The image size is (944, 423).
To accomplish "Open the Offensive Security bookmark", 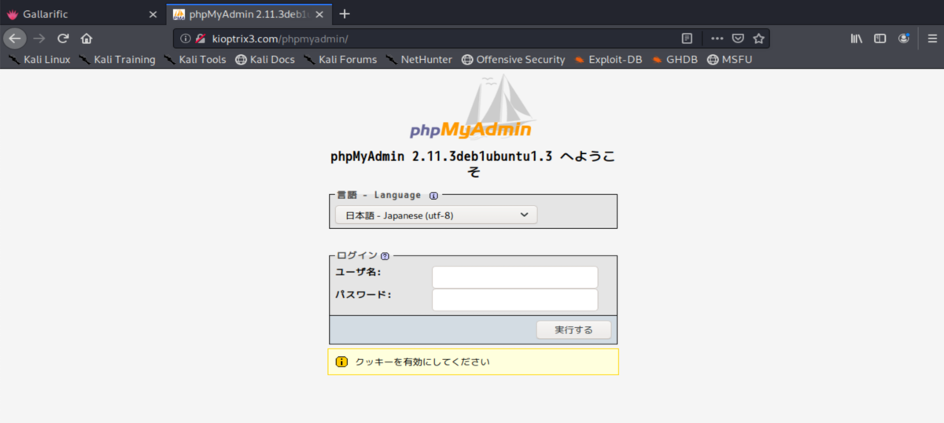I will [513, 59].
